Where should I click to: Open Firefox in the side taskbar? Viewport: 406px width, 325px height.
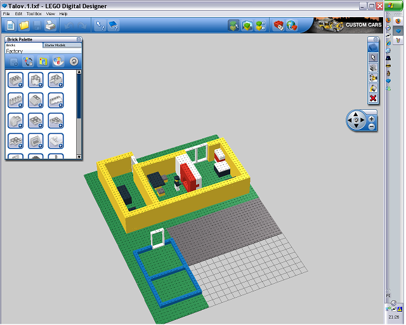pyautogui.click(x=398, y=21)
